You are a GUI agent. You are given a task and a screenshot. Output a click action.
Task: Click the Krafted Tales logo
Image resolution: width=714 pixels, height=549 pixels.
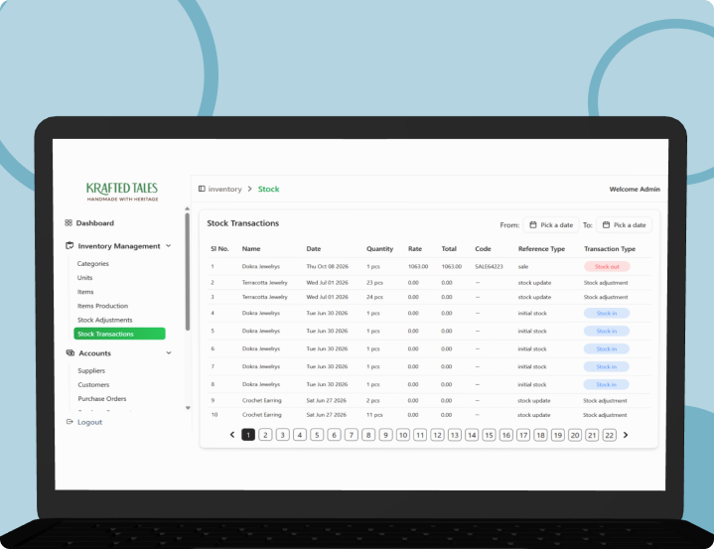pos(122,192)
